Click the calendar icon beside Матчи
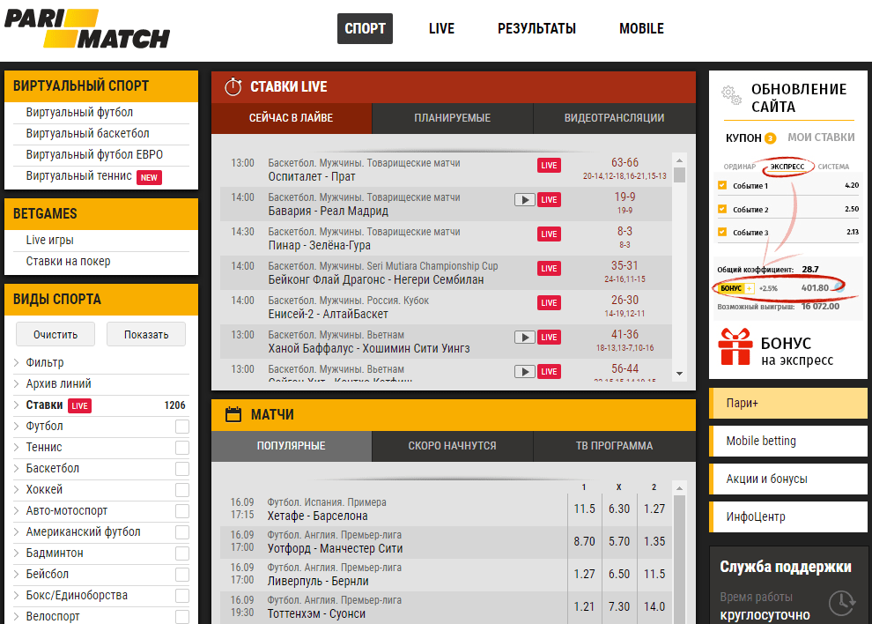The image size is (872, 624). click(x=233, y=415)
